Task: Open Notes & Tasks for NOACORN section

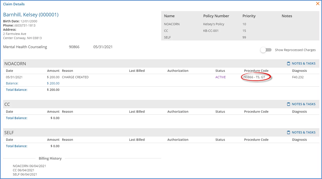Action: click(301, 64)
